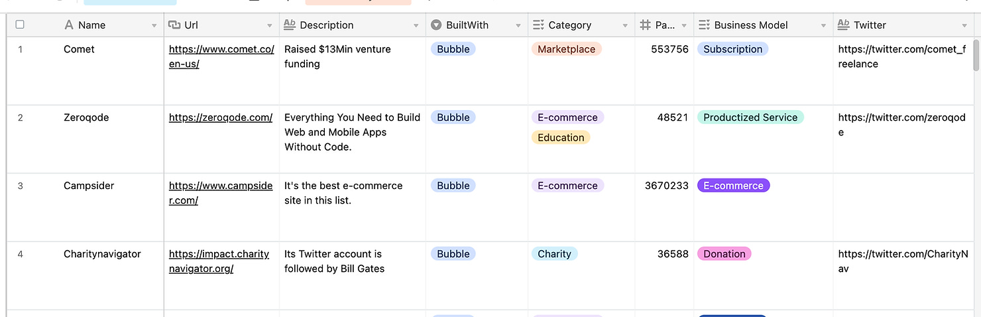Viewport: 981px width, 317px height.
Task: Select the 48521 value cell
Action: pos(664,139)
